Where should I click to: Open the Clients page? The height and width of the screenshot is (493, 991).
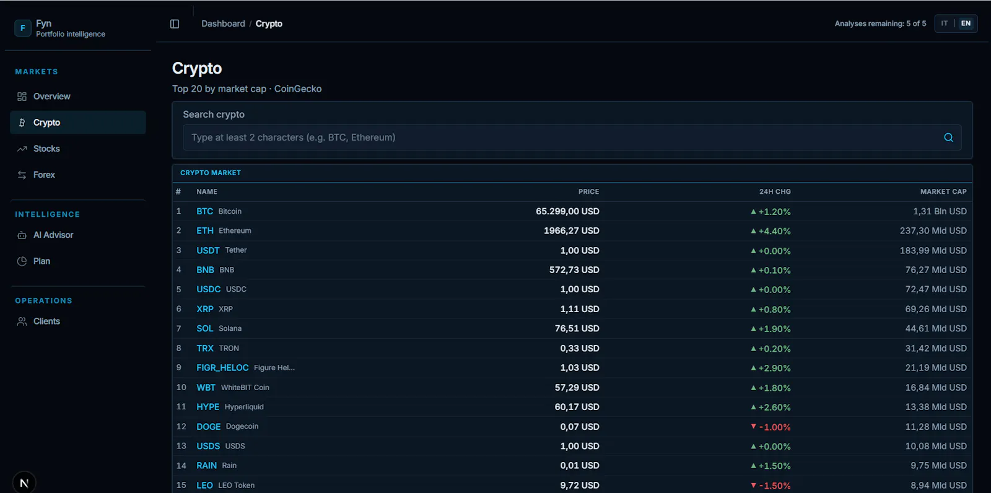pyautogui.click(x=78, y=321)
